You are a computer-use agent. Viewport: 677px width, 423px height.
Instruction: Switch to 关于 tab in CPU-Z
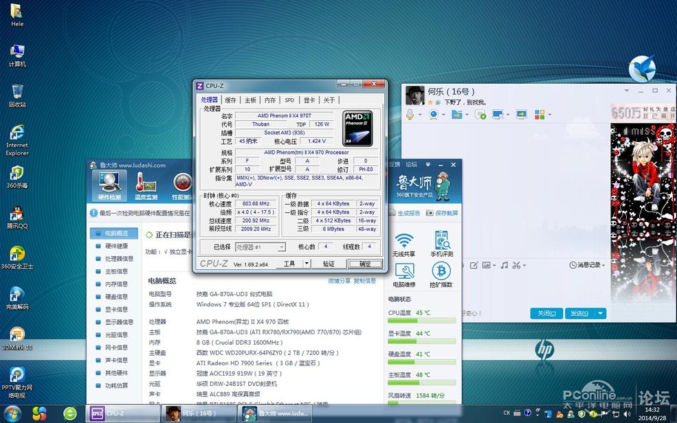coord(329,100)
